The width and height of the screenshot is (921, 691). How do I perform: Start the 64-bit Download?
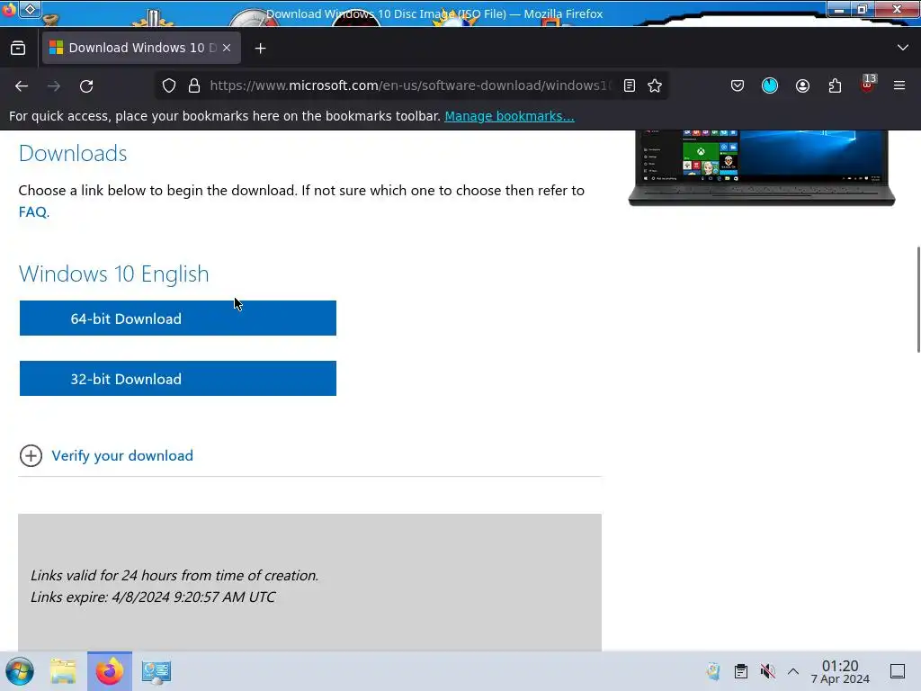pyautogui.click(x=178, y=318)
